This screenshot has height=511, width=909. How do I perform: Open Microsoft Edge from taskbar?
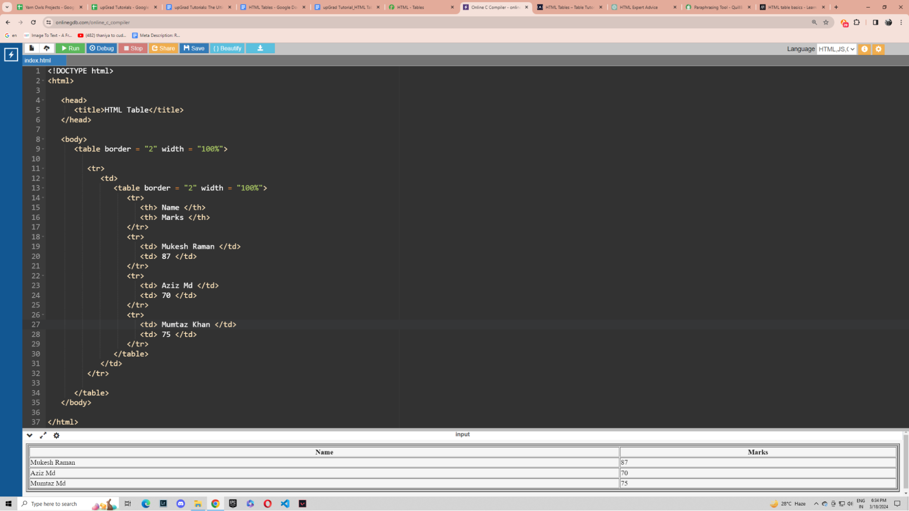pos(146,504)
